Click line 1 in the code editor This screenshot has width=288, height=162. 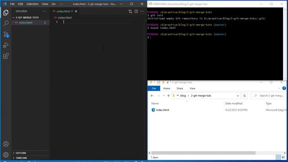tap(97, 22)
